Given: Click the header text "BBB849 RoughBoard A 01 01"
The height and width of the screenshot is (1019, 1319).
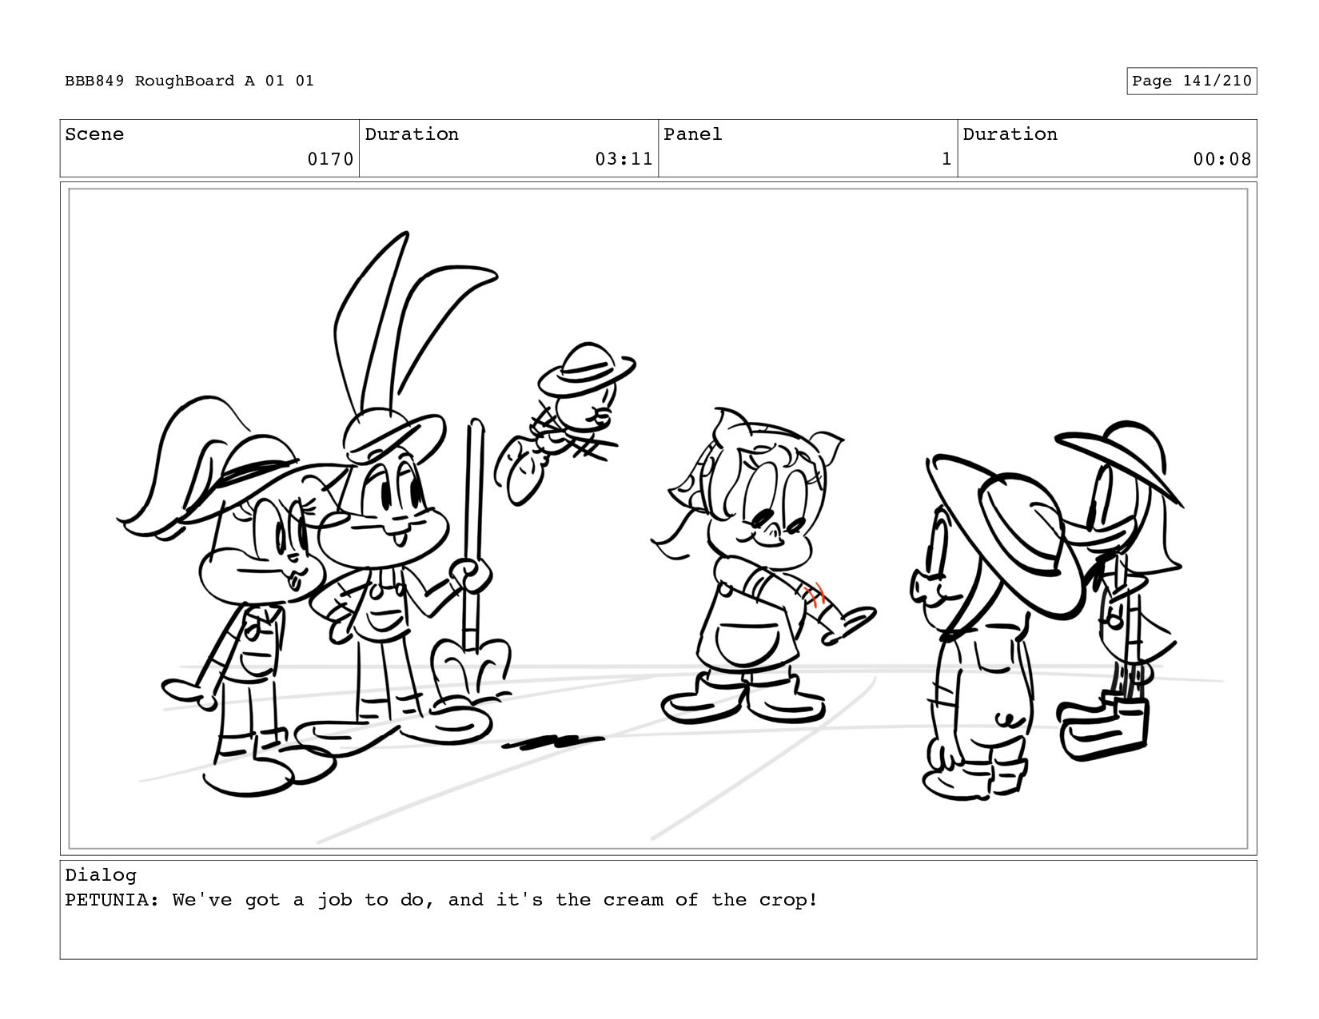Looking at the screenshot, I should point(189,81).
